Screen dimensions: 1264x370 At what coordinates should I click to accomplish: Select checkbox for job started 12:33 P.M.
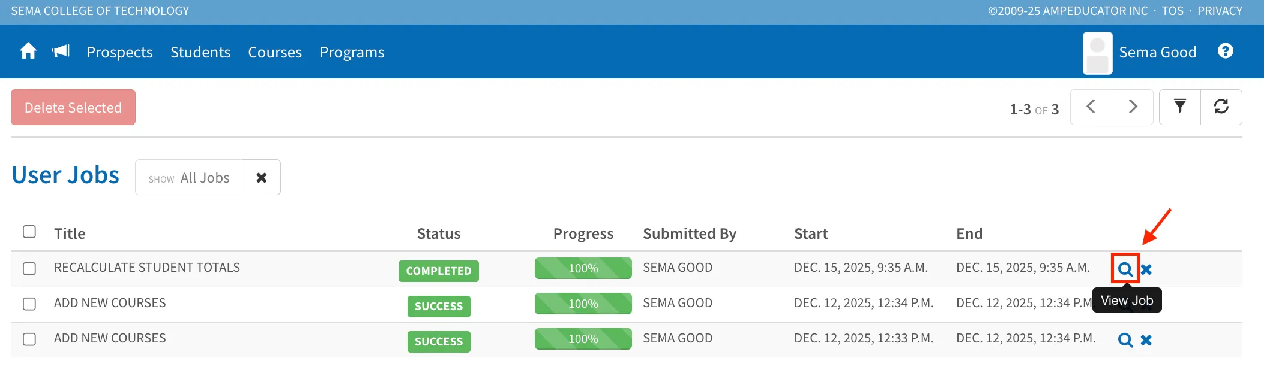29,339
